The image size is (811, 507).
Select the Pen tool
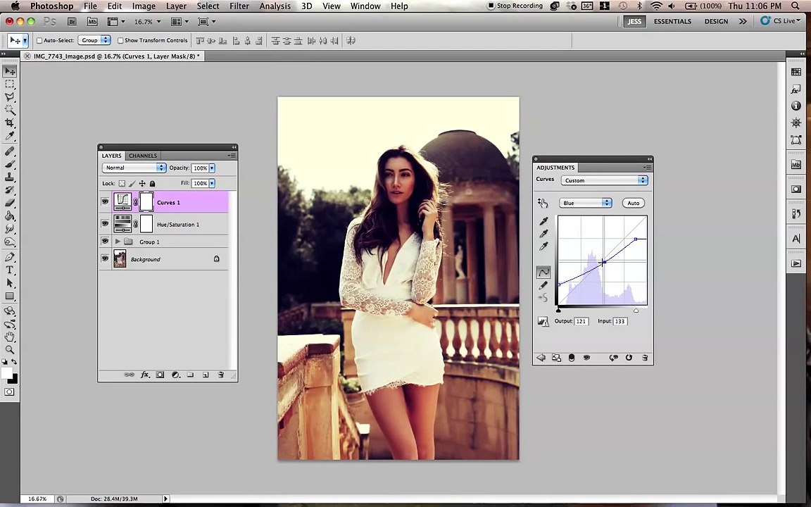10,257
